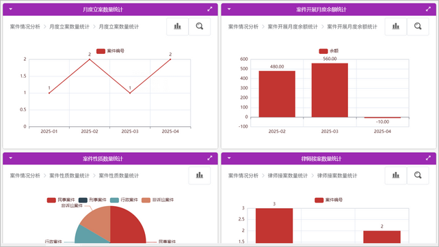
Task: Select the red 民事案件 pie slice
Action: point(127,225)
